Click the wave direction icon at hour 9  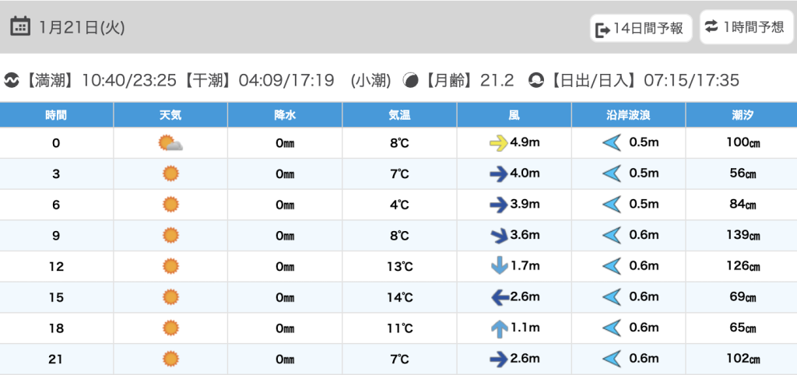coord(613,235)
